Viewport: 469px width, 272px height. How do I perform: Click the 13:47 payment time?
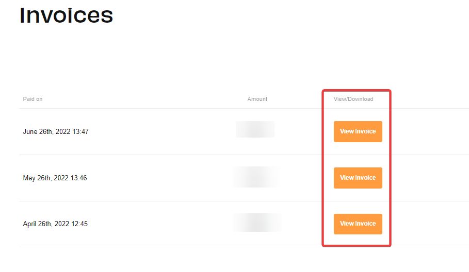[80, 132]
